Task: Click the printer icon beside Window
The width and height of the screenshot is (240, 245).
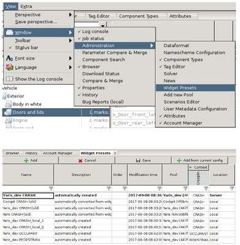Action: click(10, 32)
